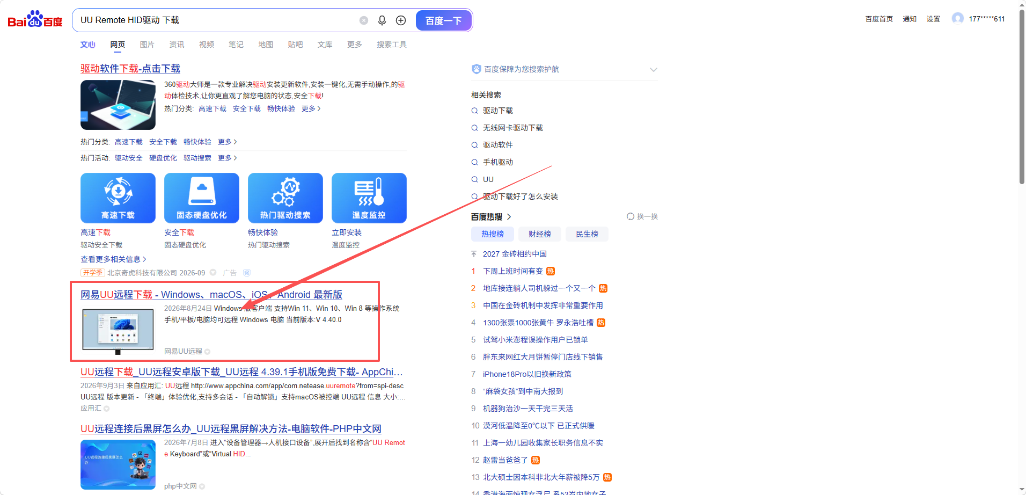The width and height of the screenshot is (1026, 495).
Task: Click search icon beside 手机驱动
Action: [474, 162]
